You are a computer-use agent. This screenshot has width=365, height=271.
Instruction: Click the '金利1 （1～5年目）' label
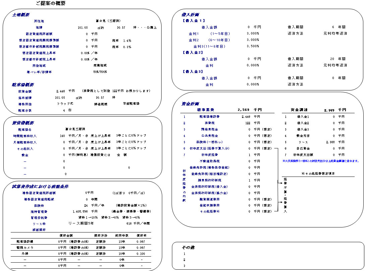[x=209, y=34]
